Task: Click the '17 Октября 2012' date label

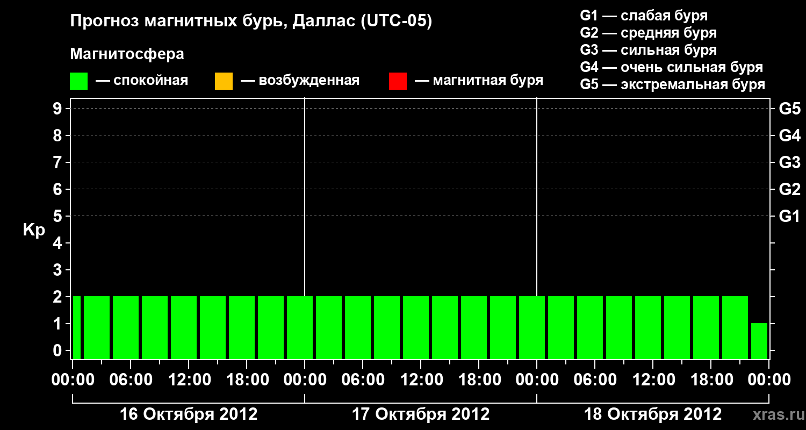Action: click(421, 414)
